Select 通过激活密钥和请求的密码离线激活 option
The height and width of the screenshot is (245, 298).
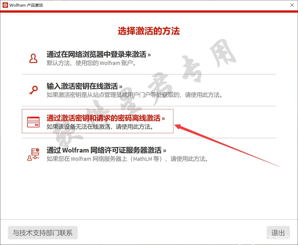tap(106, 118)
